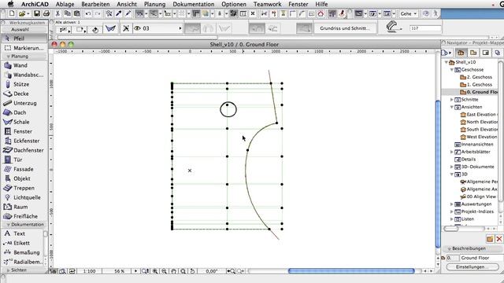This screenshot has width=504, height=283.
Task: Select the Treppen stair tool
Action: [x=24, y=188]
